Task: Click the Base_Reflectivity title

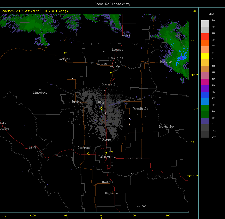Action: point(113,4)
